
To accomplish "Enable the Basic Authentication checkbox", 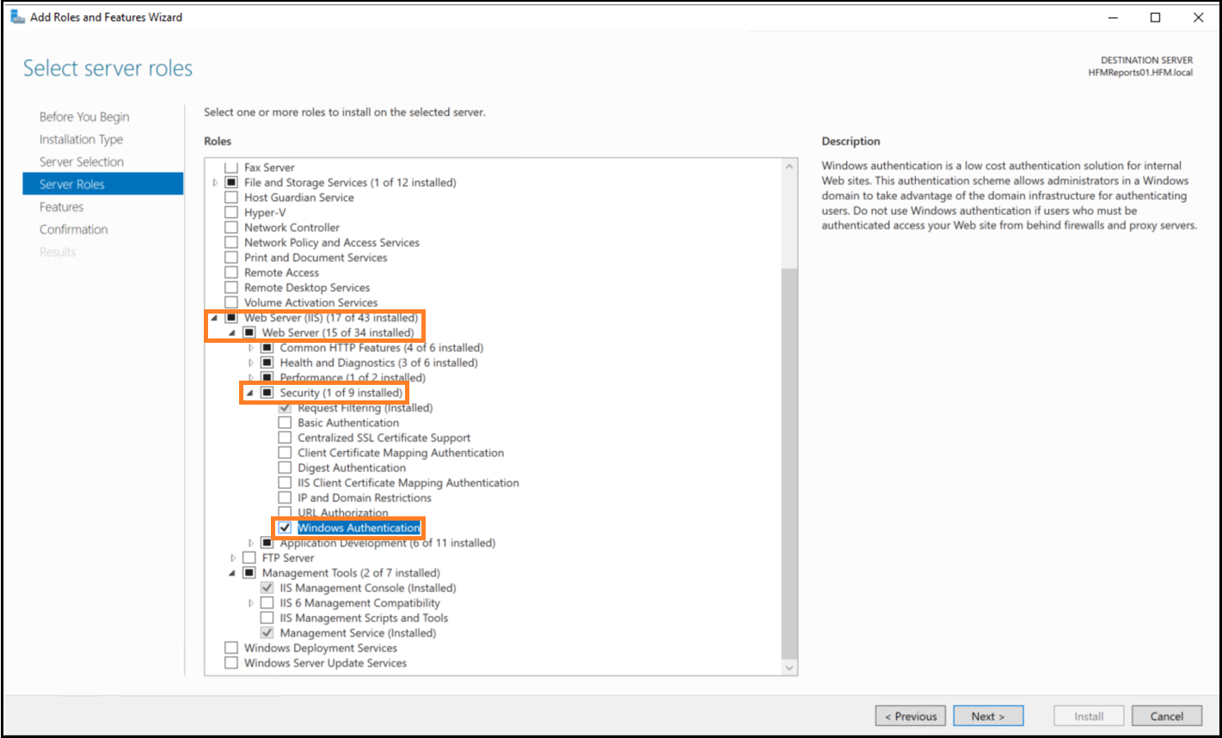I will tap(285, 423).
